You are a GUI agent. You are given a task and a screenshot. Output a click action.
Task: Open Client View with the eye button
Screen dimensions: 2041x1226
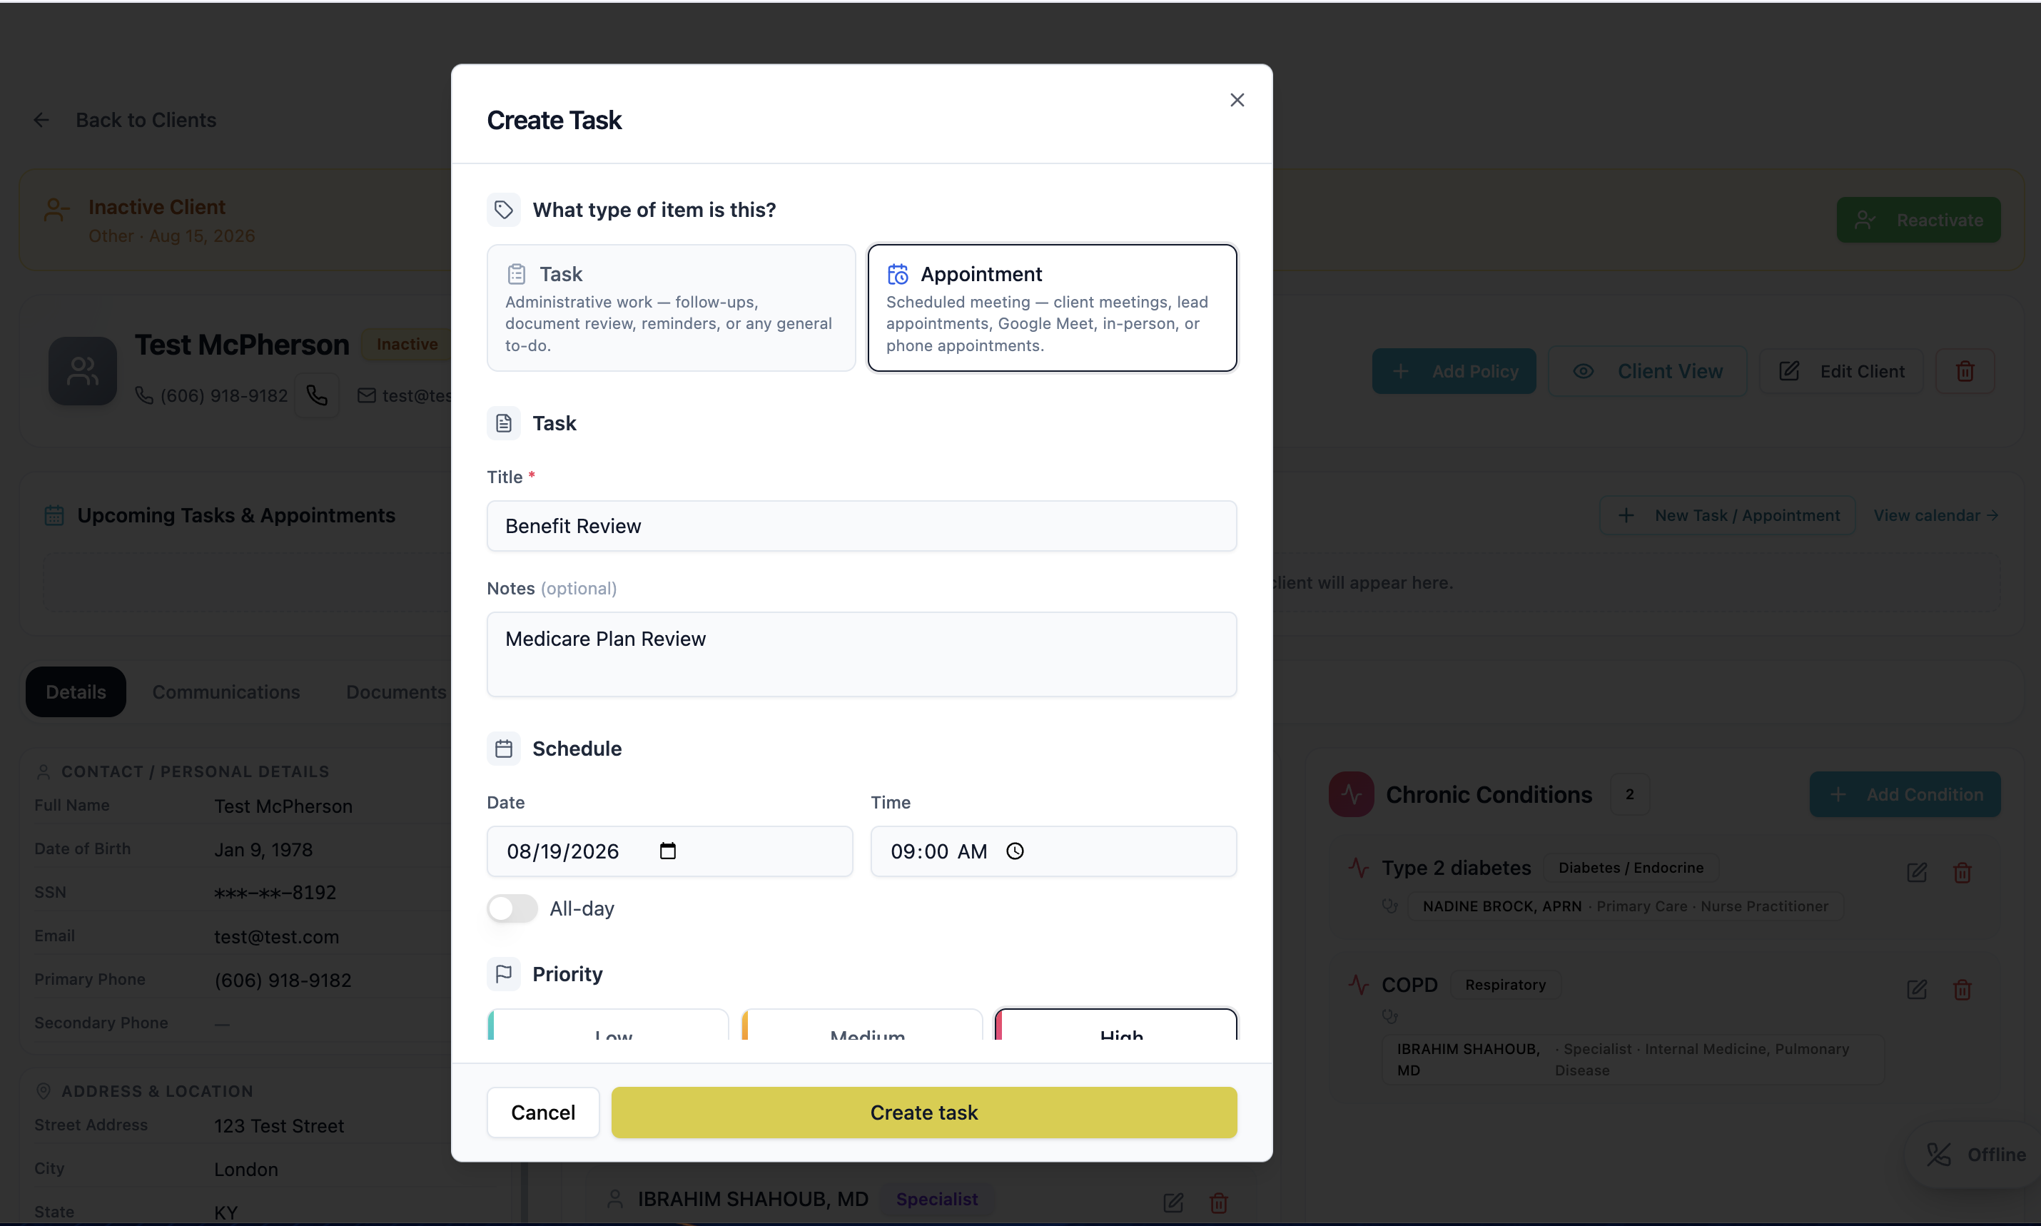pyautogui.click(x=1647, y=371)
